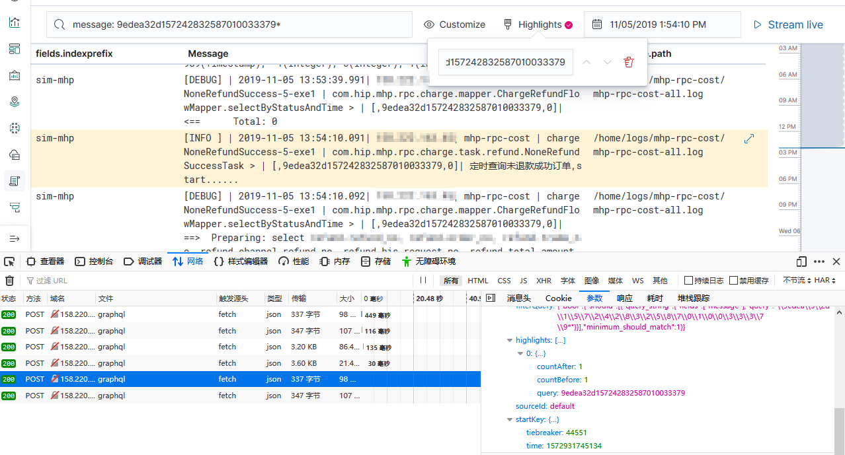Viewport: 845px width, 455px height.
Task: Expand the Kibana side navigation
Action: pyautogui.click(x=15, y=238)
